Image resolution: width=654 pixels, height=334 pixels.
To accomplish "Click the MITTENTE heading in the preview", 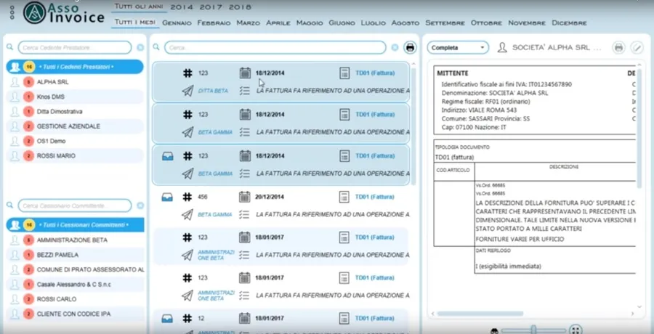I will (x=452, y=73).
